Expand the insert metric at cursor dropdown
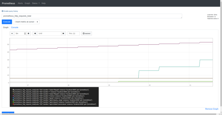 [x=26, y=22]
